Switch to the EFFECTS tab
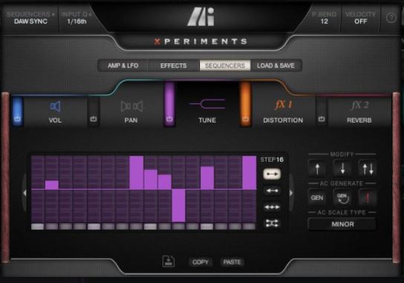Viewport: 404px width, 283px height. tap(173, 65)
